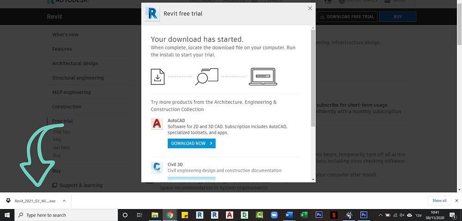The image size is (462, 221).
Task: Open the Features sidebar link
Action: tap(62, 49)
